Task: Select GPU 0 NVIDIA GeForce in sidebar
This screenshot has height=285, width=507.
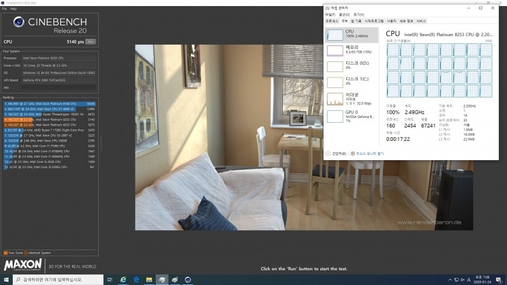Action: pos(352,116)
